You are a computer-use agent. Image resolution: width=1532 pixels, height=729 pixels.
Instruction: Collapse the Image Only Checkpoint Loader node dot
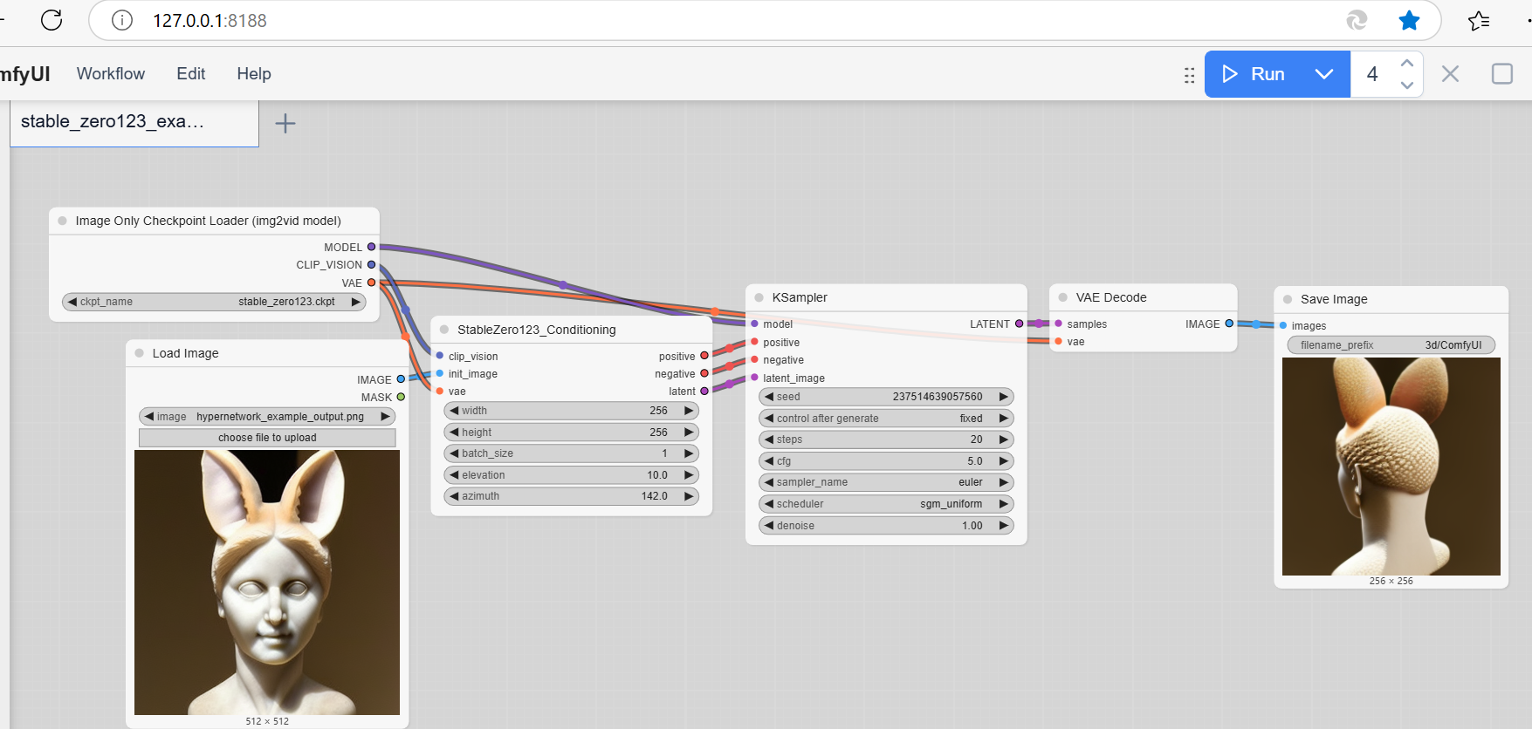(x=62, y=221)
